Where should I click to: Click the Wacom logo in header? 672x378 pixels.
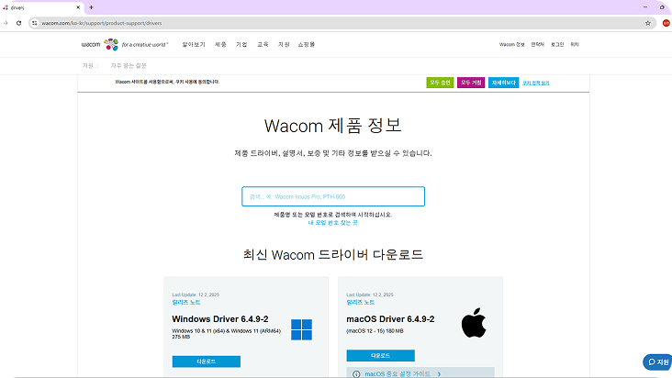coord(92,44)
